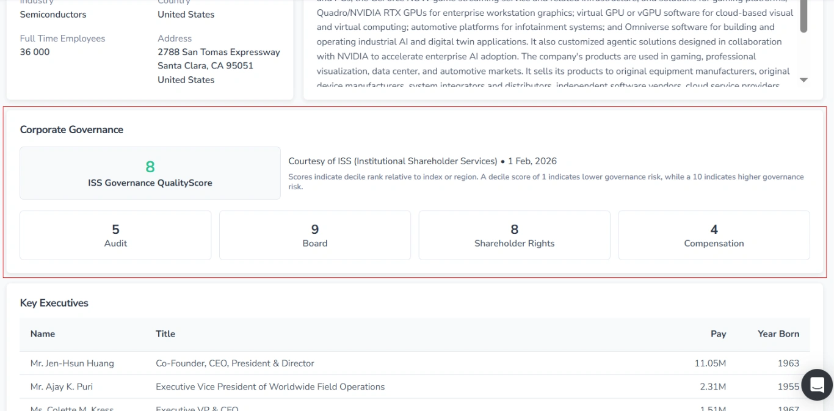Open the Shareholder Rights score card
This screenshot has width=834, height=411.
coord(514,235)
